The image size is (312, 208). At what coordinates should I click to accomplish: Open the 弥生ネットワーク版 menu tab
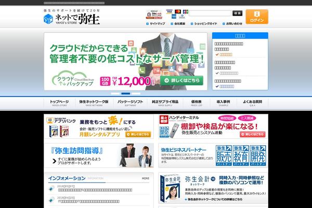(x=94, y=103)
